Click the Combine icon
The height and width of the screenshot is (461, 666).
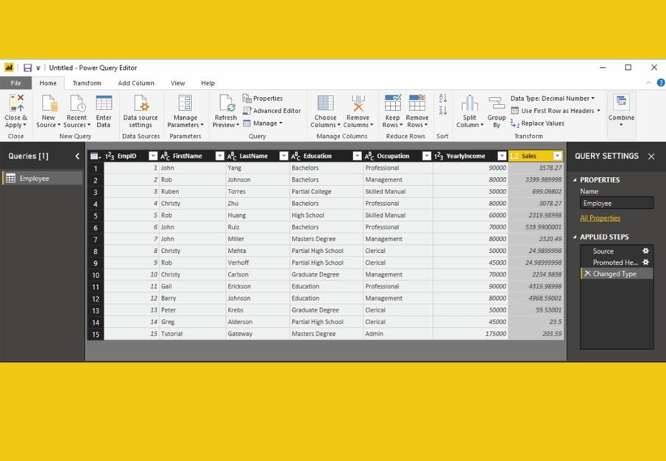click(621, 102)
